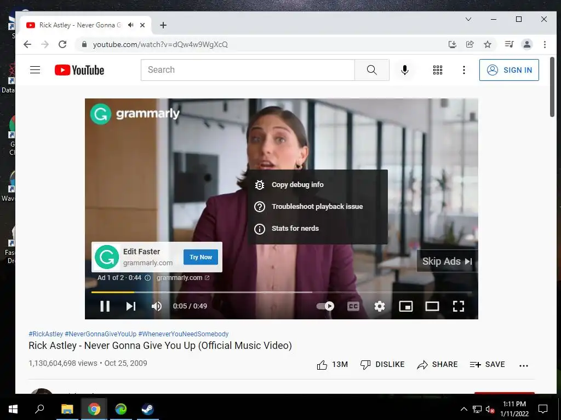Close the Rick Astley tab
The width and height of the screenshot is (561, 420).
142,25
